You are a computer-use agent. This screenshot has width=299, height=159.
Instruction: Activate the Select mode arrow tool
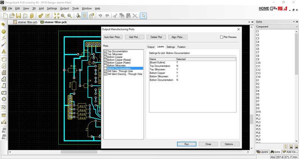click(144, 16)
